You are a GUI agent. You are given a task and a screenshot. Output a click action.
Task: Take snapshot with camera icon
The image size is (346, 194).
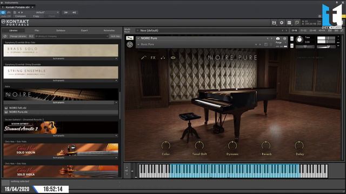pos(278,38)
